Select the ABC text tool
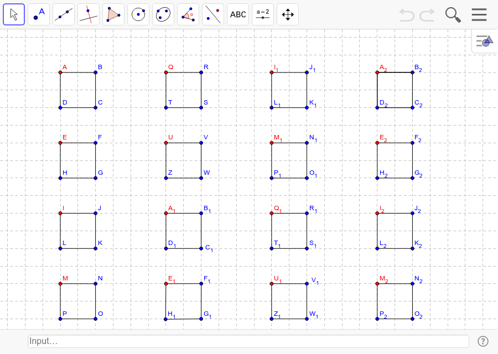 [x=237, y=14]
